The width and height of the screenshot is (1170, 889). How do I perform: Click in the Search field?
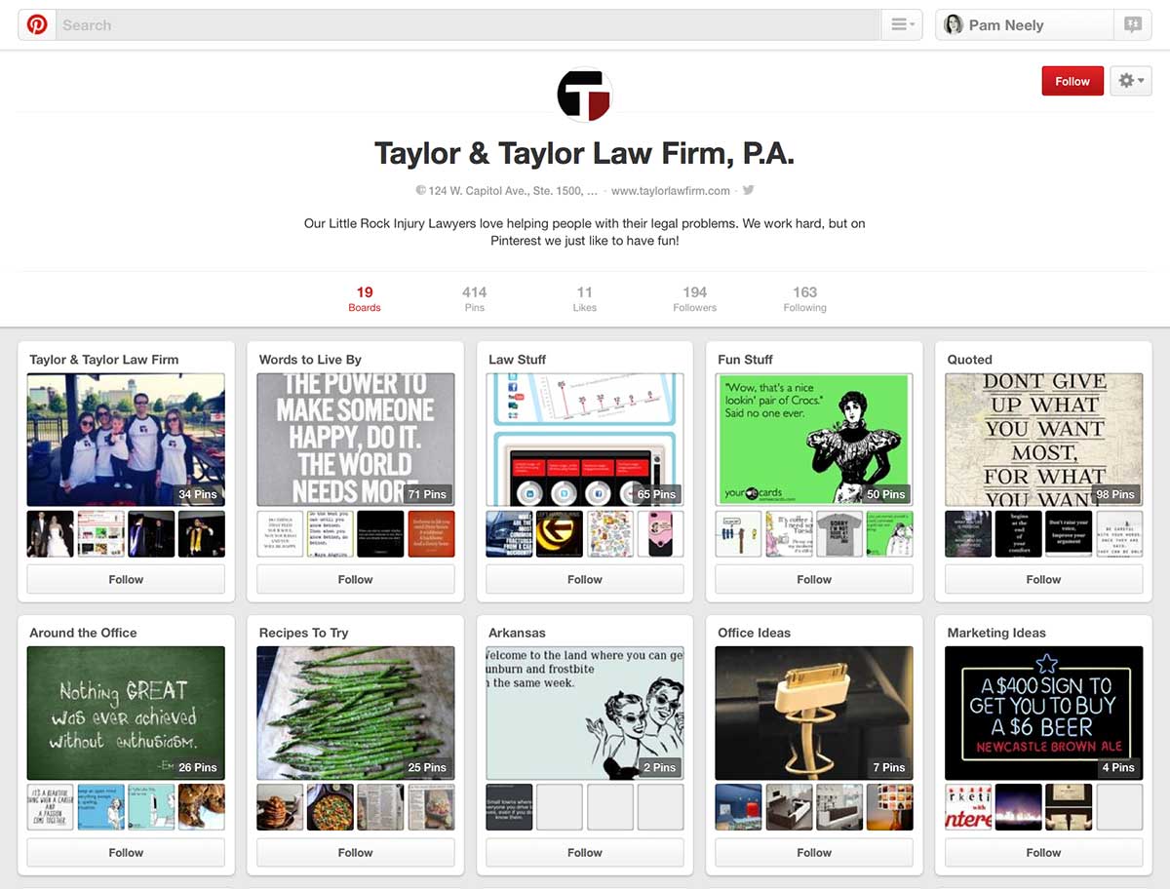pos(468,25)
